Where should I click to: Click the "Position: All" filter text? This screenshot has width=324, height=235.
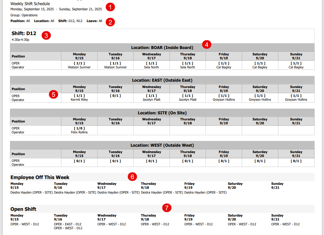tap(20, 21)
